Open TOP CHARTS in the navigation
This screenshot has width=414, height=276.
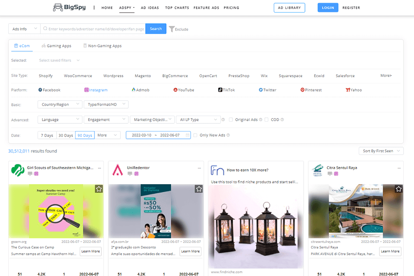177,8
